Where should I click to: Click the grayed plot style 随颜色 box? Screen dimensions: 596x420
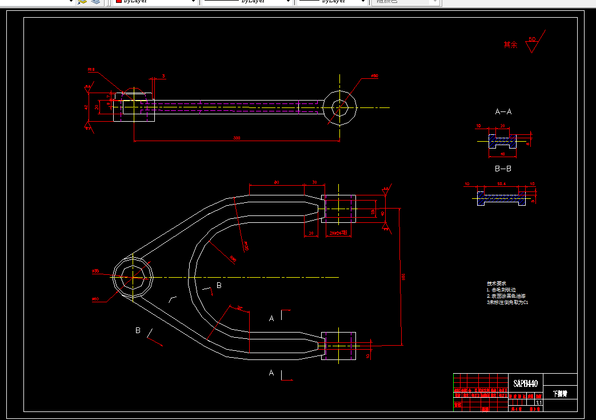[x=406, y=2]
